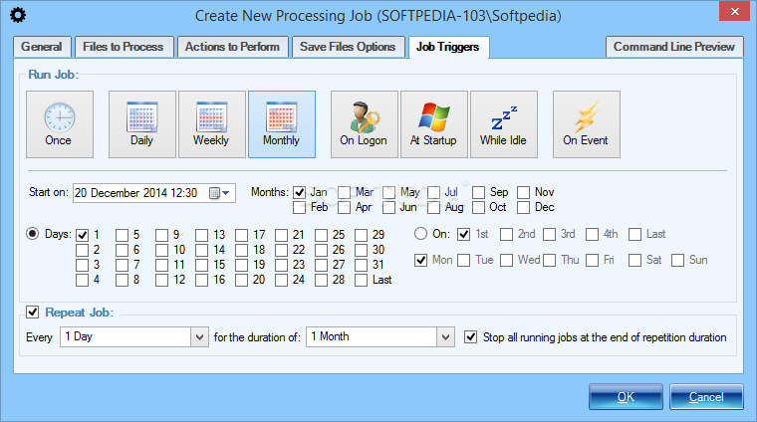Check the Sat weekday checkbox

pyautogui.click(x=634, y=261)
